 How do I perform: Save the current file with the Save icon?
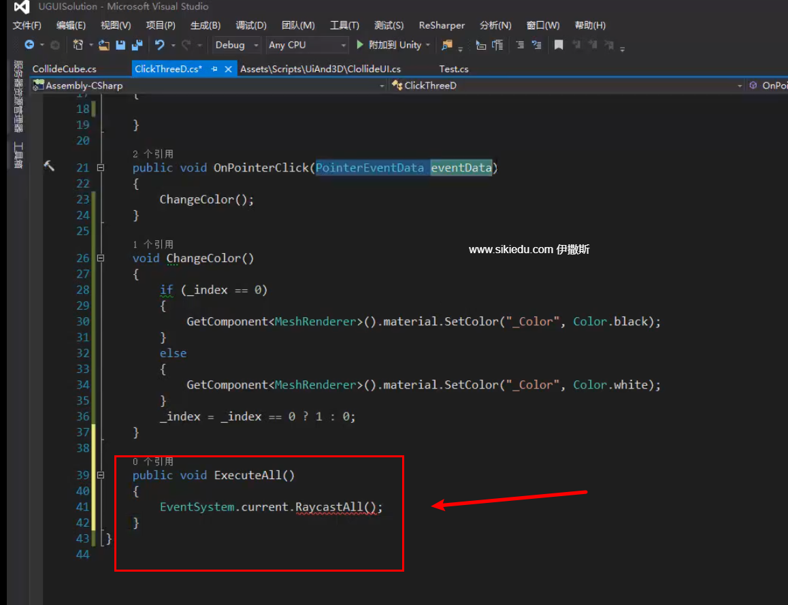click(120, 45)
